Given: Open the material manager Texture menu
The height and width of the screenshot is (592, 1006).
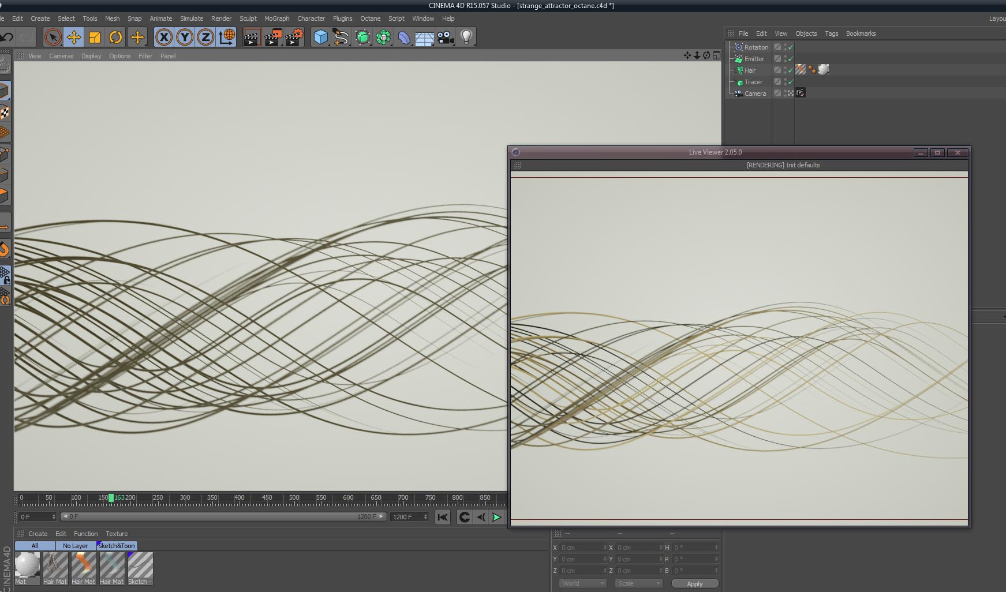Looking at the screenshot, I should pyautogui.click(x=117, y=534).
